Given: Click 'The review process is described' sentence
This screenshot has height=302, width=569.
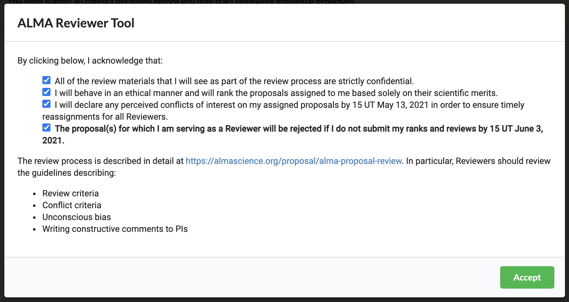Looking at the screenshot, I should coord(101,161).
